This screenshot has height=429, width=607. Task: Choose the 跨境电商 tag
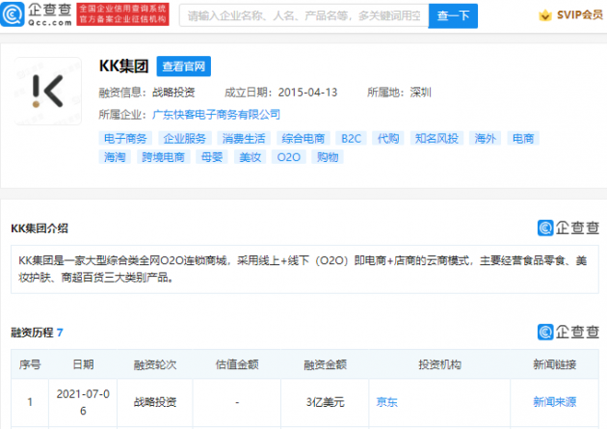point(164,156)
